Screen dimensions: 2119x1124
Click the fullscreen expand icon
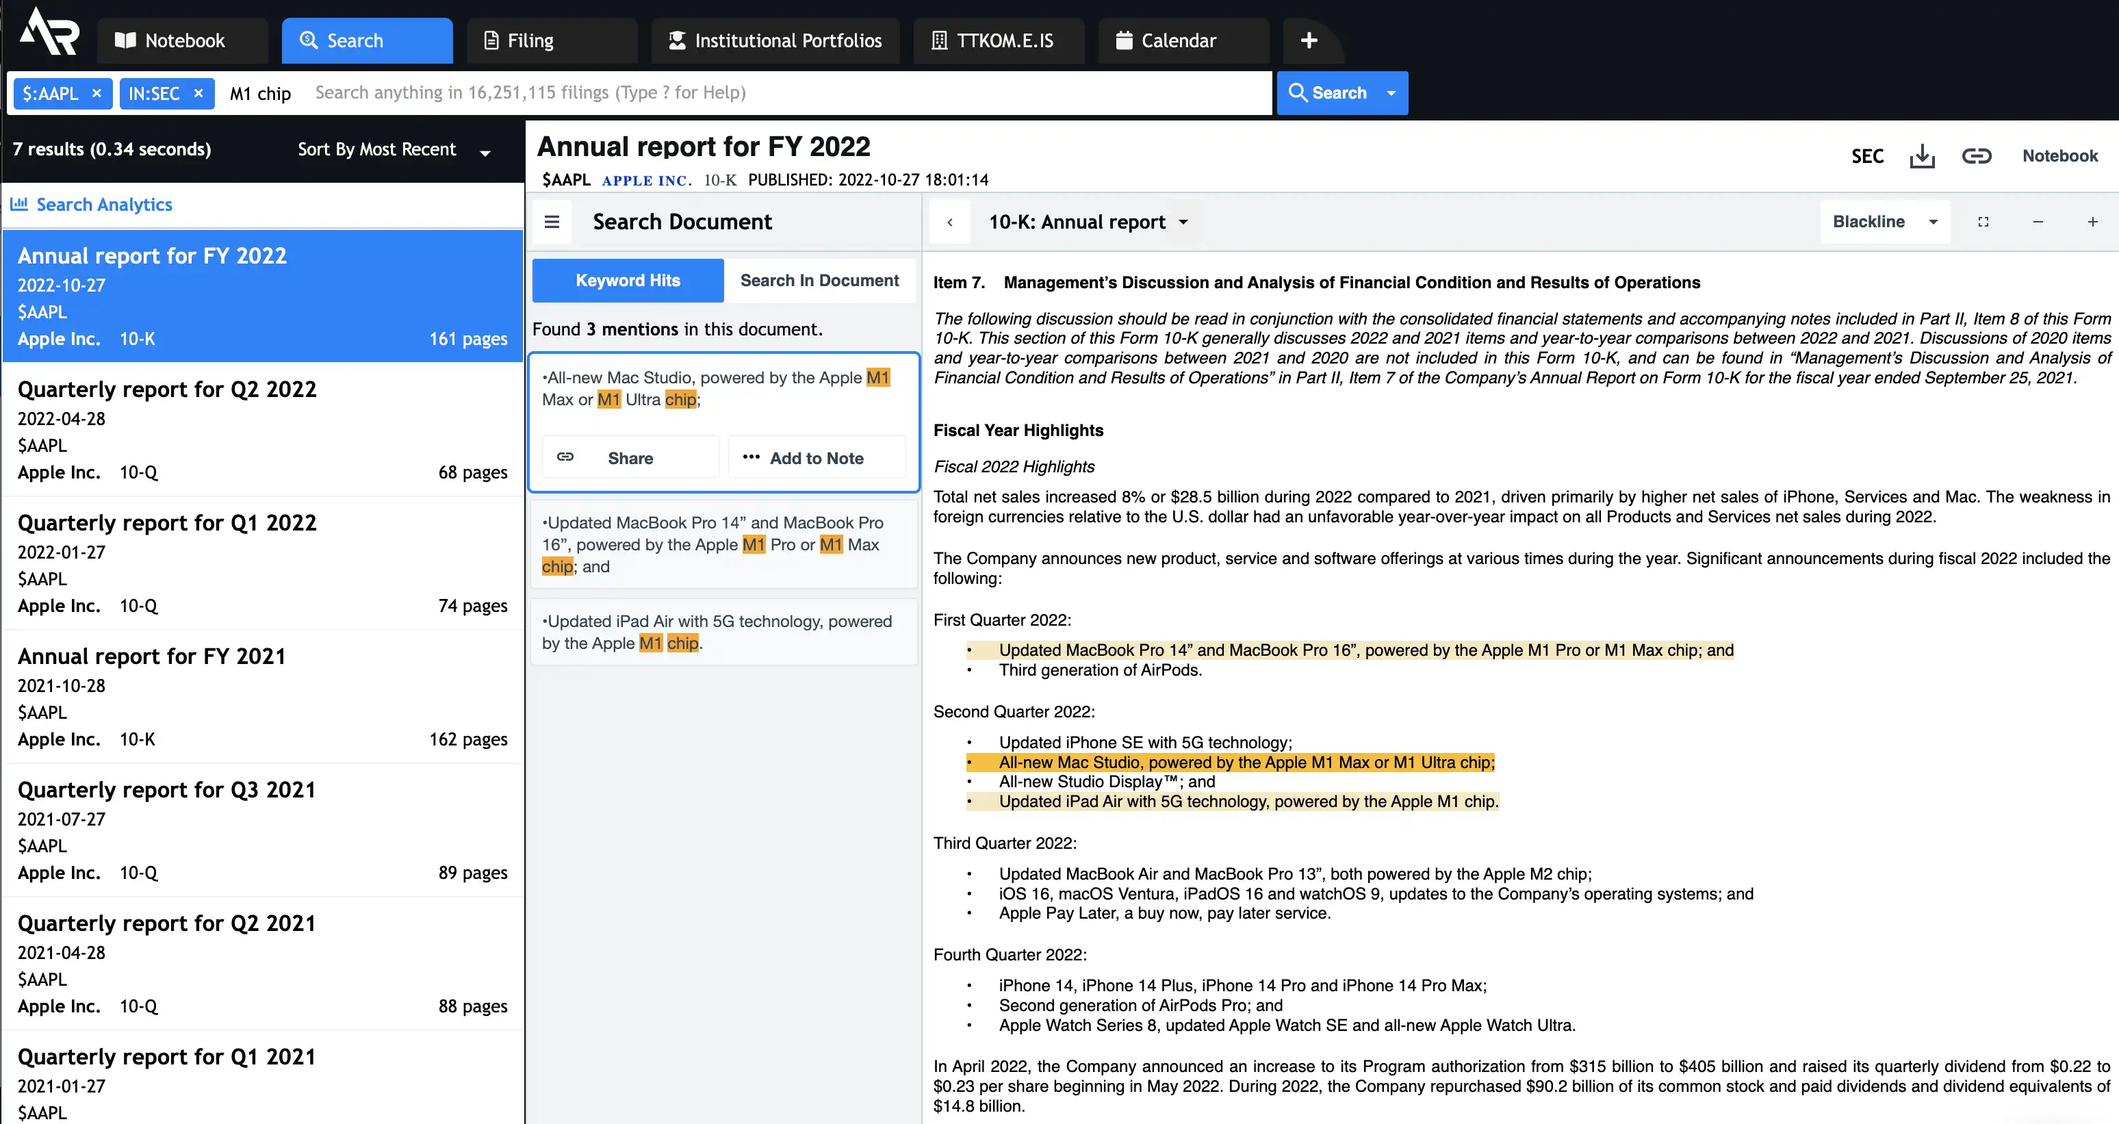pyautogui.click(x=1983, y=222)
